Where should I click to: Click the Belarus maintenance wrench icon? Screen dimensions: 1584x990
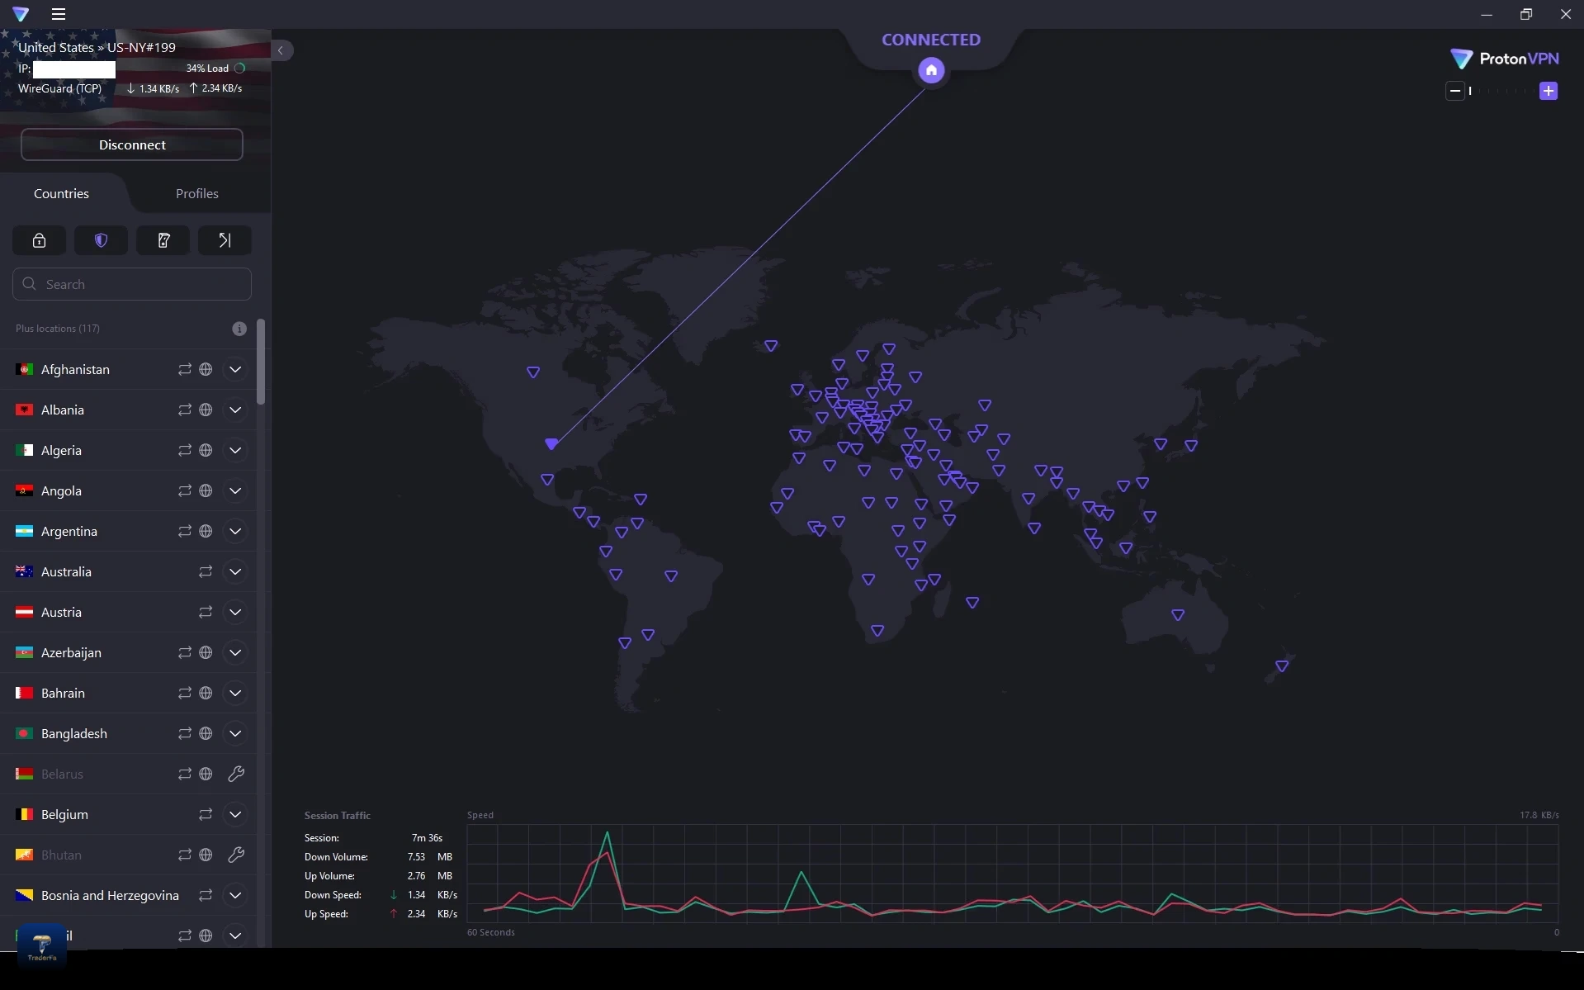(235, 774)
